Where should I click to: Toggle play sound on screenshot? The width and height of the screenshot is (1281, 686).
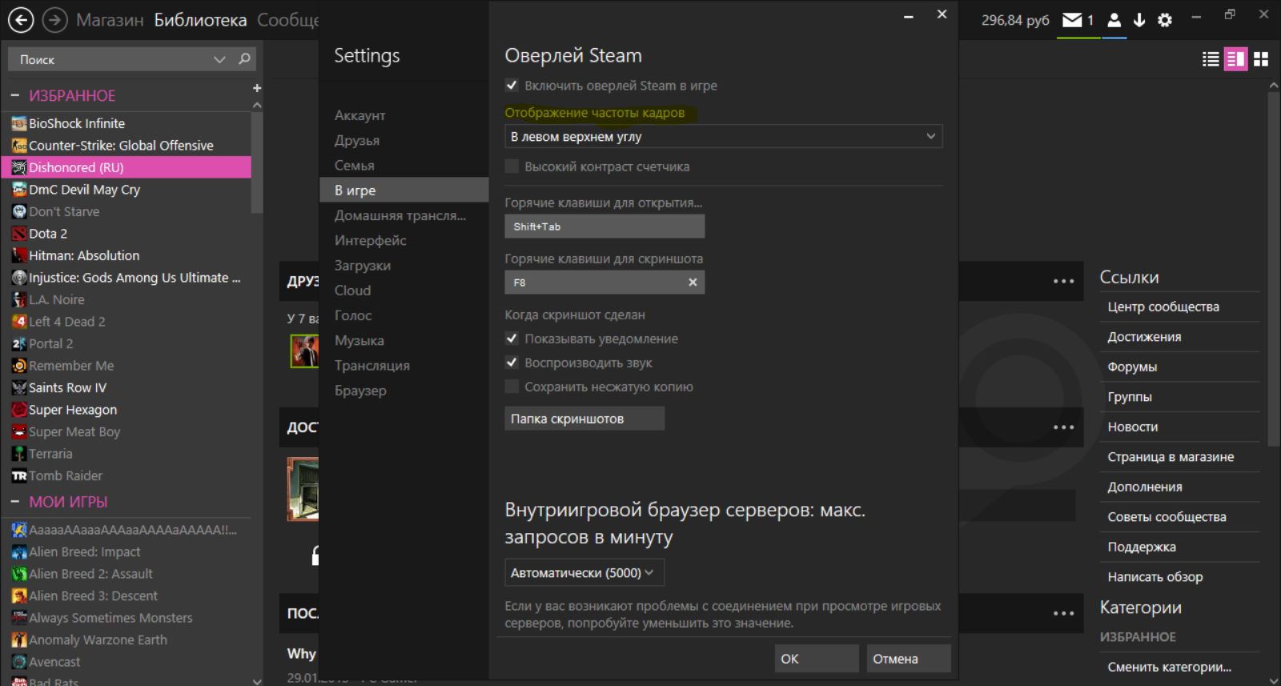[512, 362]
